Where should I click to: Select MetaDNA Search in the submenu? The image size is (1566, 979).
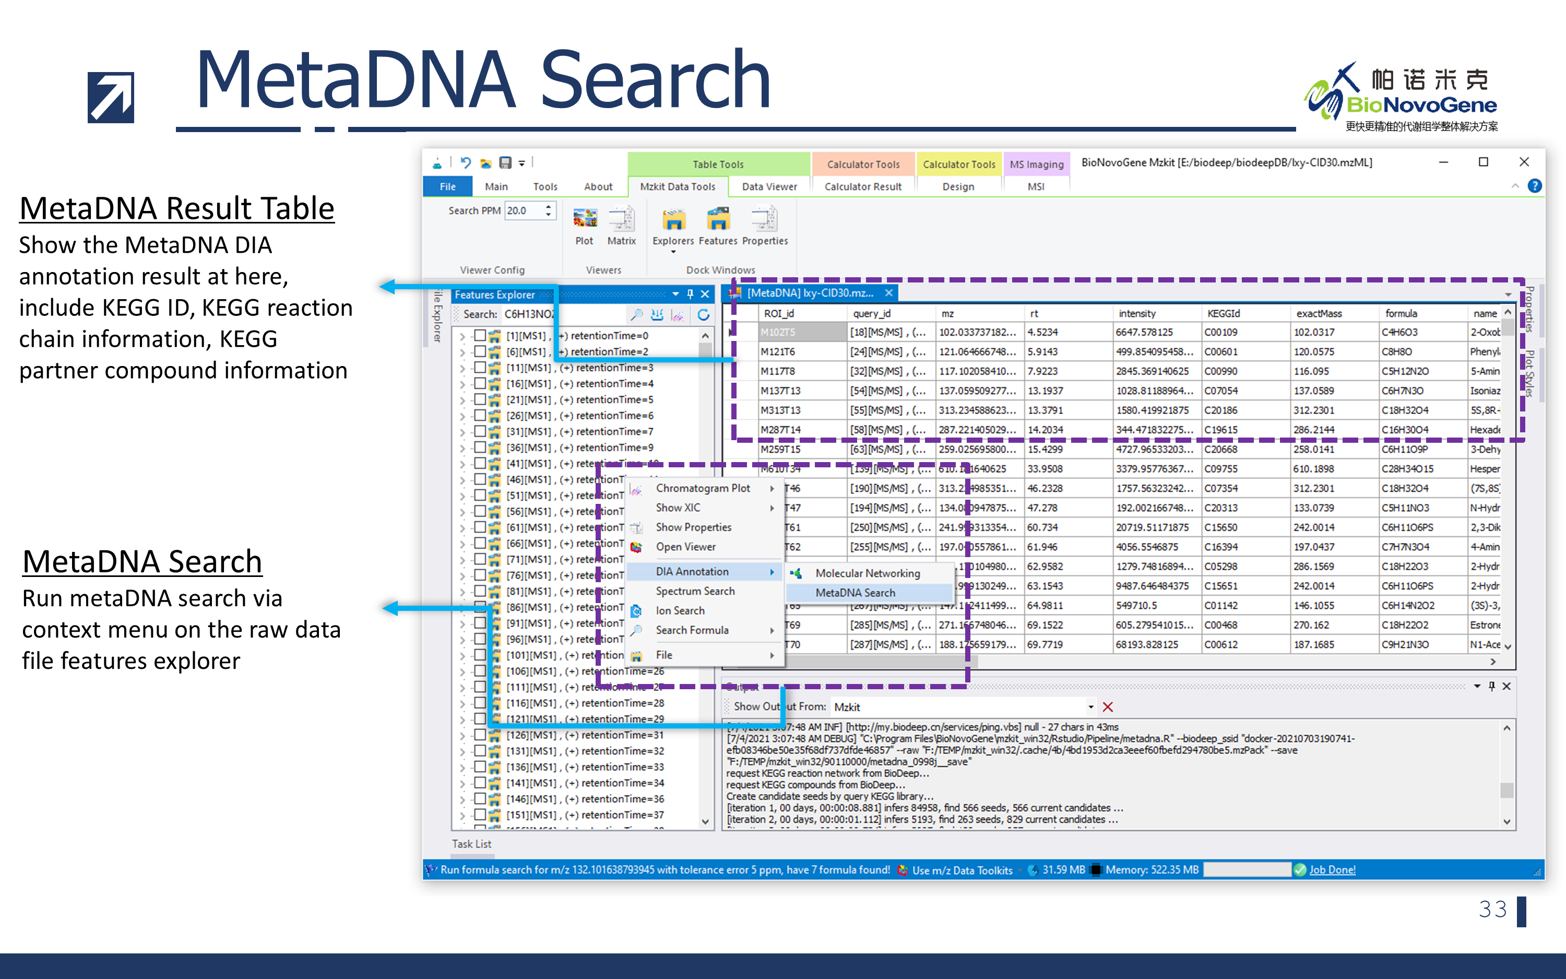tap(855, 593)
